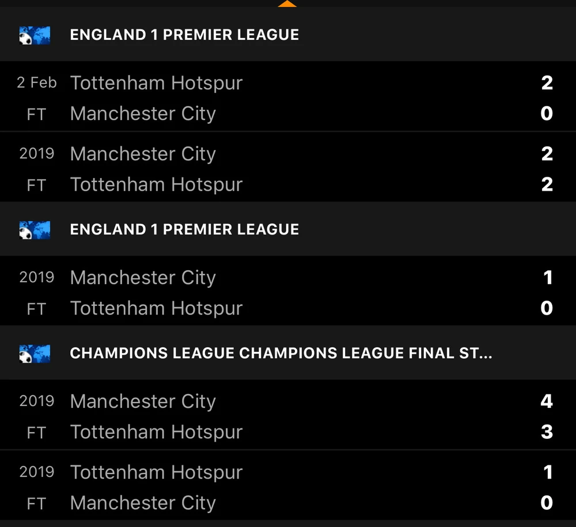576x527 pixels.
Task: Collapse the panel using the orange arrow
Action: click(x=287, y=3)
